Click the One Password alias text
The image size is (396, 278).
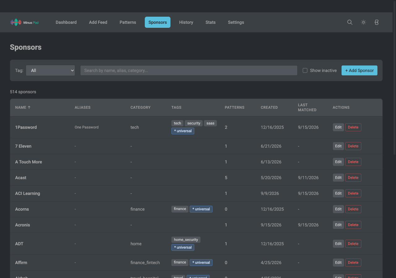87,127
